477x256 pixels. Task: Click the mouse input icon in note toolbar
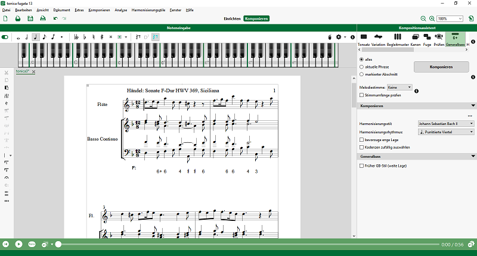point(330,37)
